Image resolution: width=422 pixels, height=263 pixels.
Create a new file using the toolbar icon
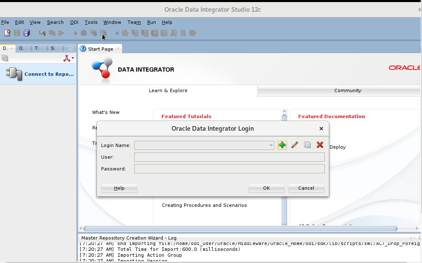(x=7, y=33)
